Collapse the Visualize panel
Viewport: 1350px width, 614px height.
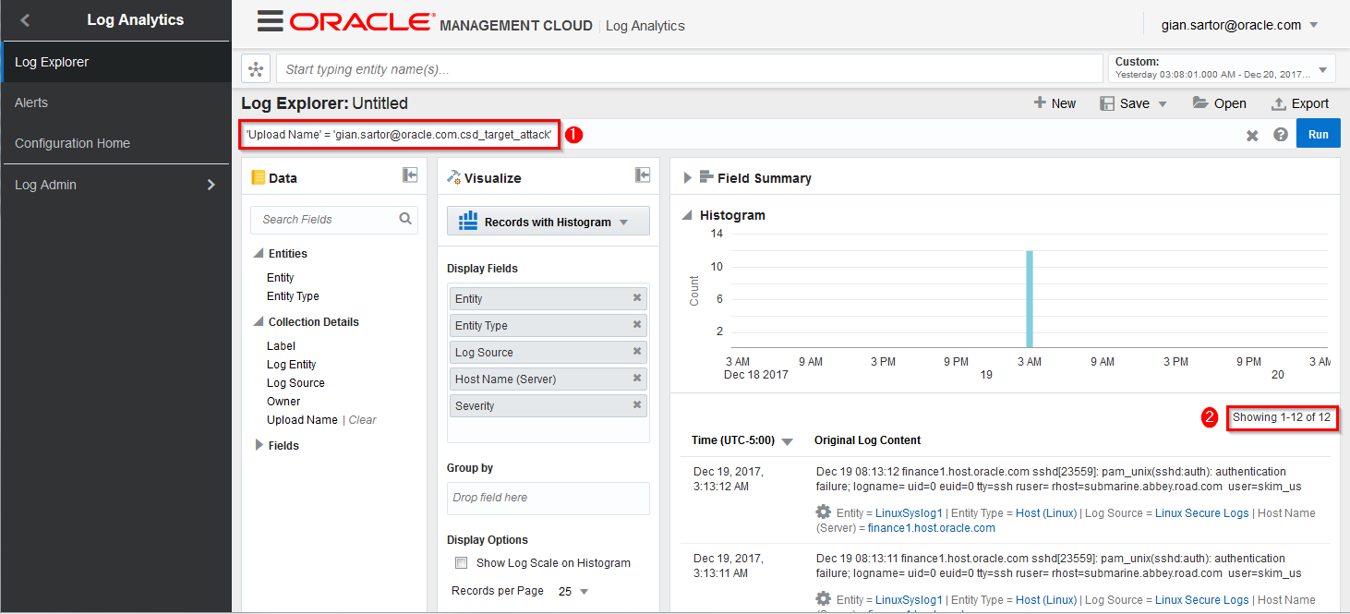coord(643,175)
